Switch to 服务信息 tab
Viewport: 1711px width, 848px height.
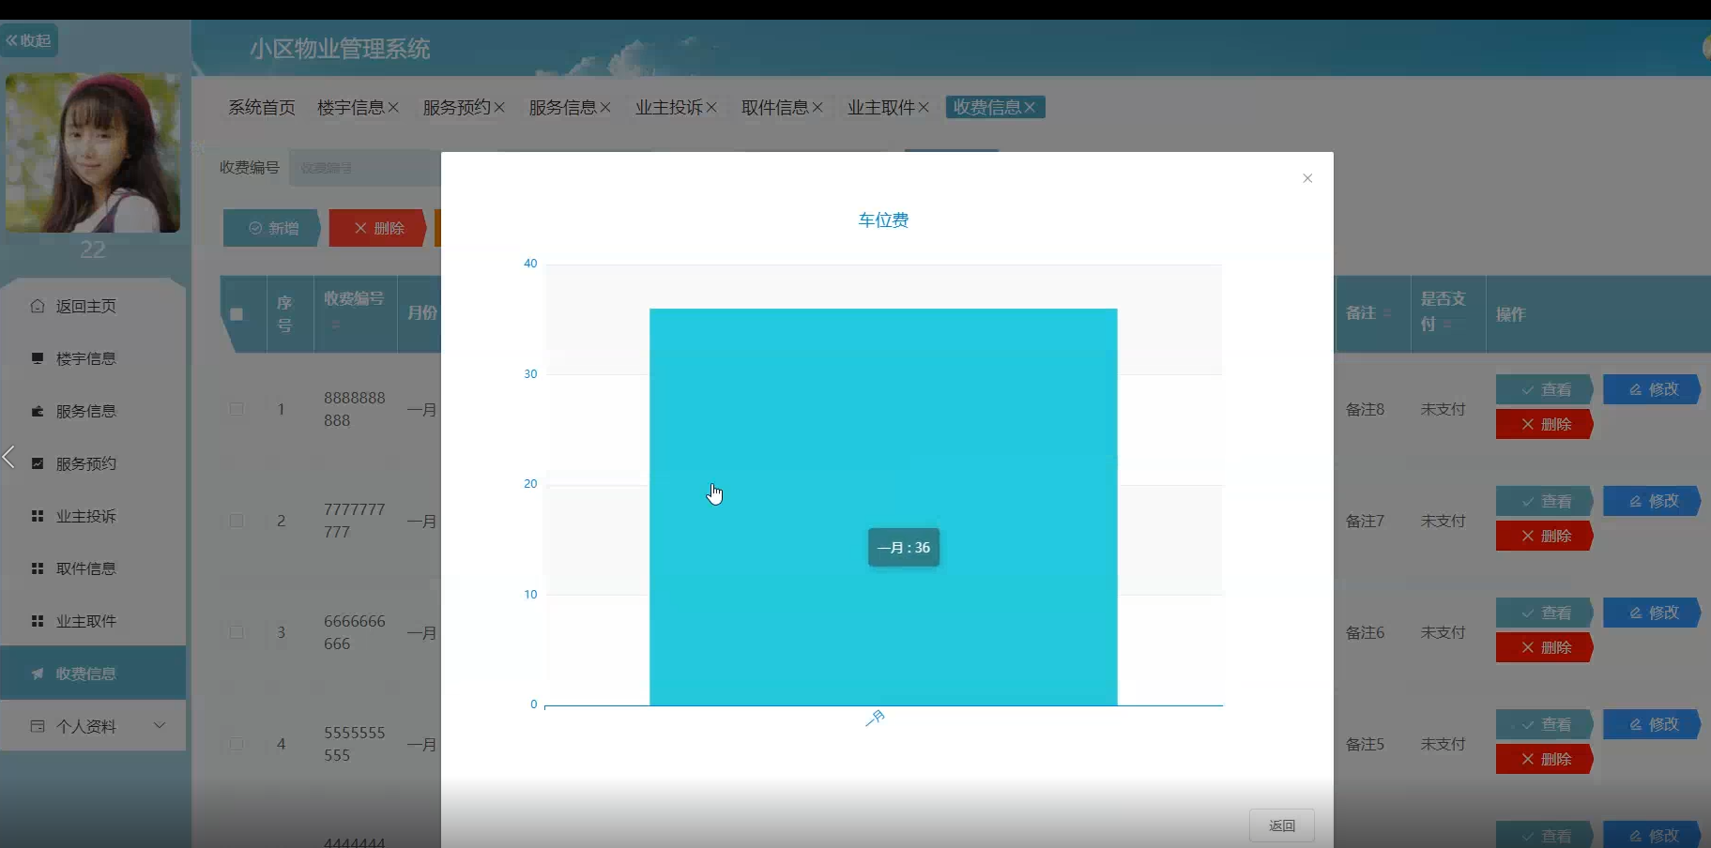[563, 108]
